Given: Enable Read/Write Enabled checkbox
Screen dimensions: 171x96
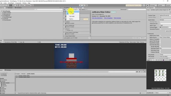Looking at the screenshot, I should (x=160, y=43).
